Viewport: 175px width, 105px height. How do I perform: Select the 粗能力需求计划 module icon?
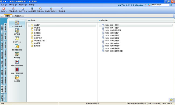[x=17, y=63]
